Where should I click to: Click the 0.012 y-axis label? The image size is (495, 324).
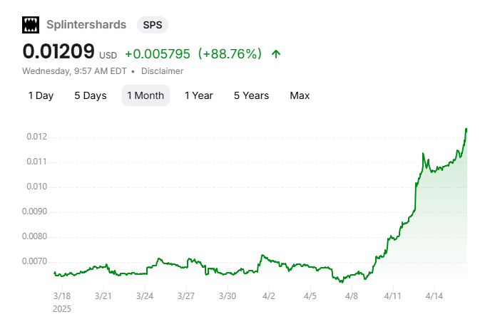[x=36, y=137]
